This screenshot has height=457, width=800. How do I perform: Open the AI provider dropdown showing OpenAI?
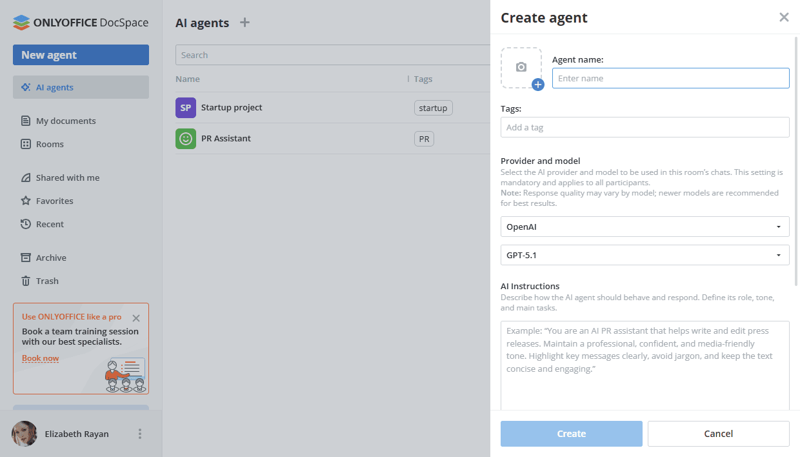click(x=645, y=227)
